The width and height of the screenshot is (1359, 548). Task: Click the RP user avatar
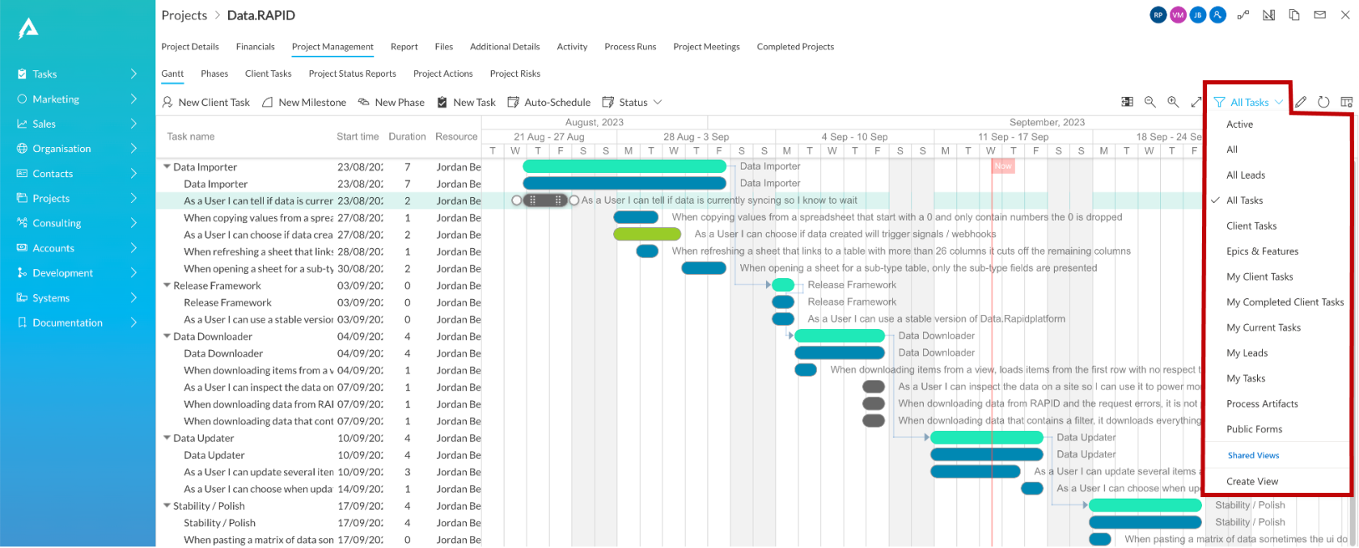tap(1158, 15)
